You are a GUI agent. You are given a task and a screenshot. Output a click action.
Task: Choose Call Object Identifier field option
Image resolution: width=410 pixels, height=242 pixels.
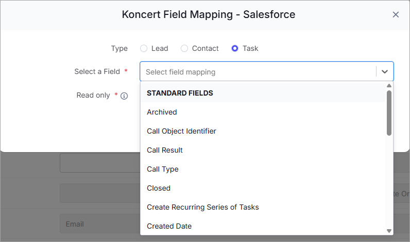point(263,131)
